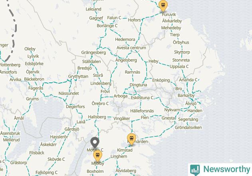Select the Degerfors station label
The image size is (252, 176).
[75, 106]
